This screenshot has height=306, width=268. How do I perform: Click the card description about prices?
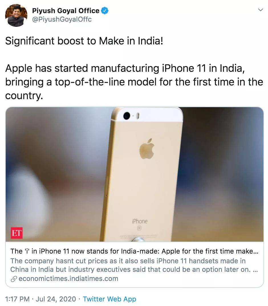134,265
